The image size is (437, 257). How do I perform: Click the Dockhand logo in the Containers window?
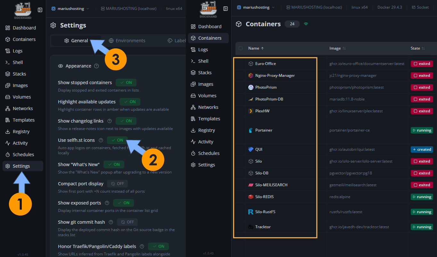(208, 10)
